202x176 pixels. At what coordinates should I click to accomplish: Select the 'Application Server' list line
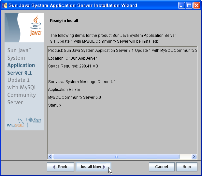pos(64,90)
